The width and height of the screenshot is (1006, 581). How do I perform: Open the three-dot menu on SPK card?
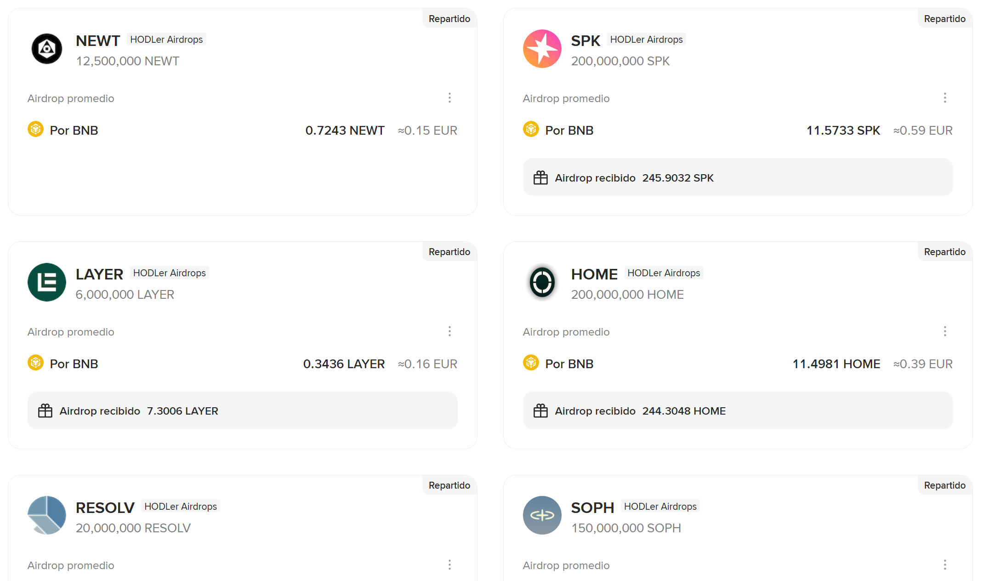[945, 98]
